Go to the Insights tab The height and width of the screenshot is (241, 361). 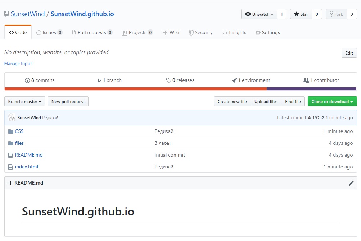point(234,33)
